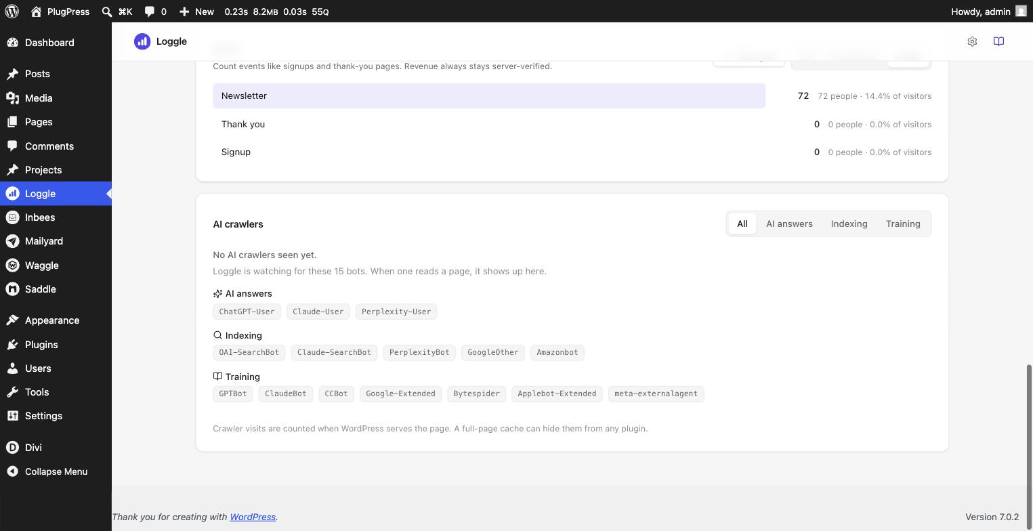1033x531 pixels.
Task: Visit the PlugPress site home icon
Action: pyautogui.click(x=37, y=12)
